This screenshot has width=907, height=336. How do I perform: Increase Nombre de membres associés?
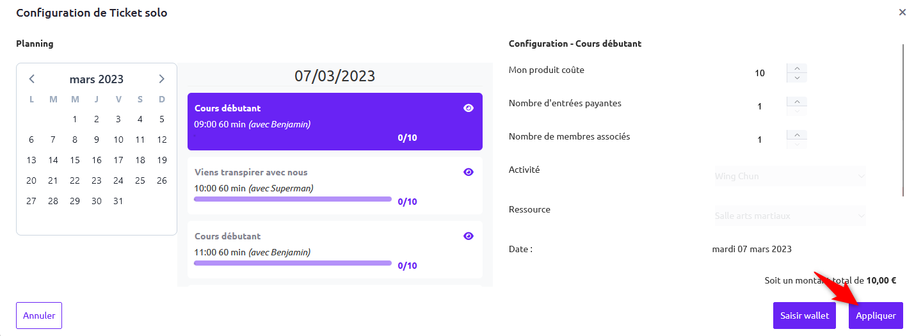[x=797, y=135]
